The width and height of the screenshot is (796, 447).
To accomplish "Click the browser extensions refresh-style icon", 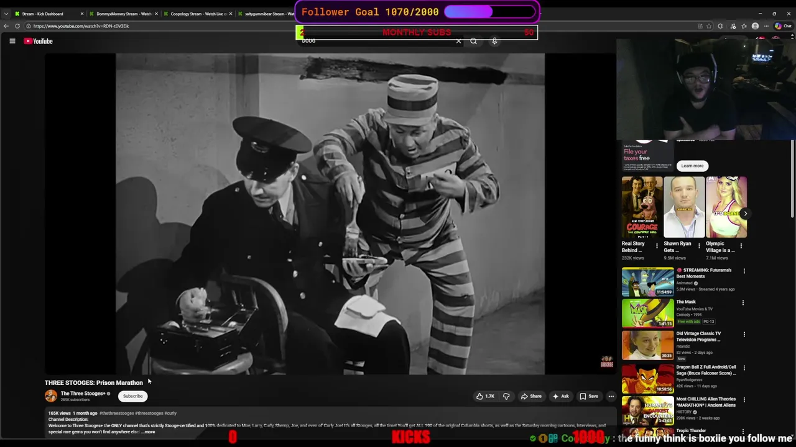I will click(x=720, y=26).
